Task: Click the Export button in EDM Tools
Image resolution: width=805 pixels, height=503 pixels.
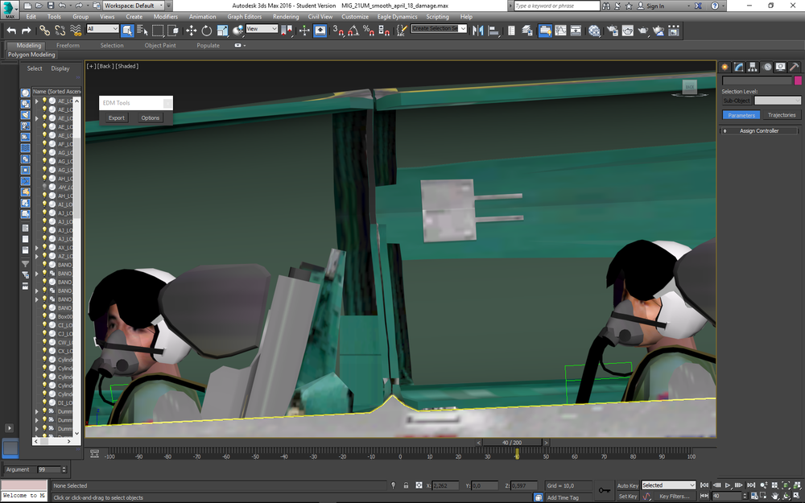Action: coord(117,118)
